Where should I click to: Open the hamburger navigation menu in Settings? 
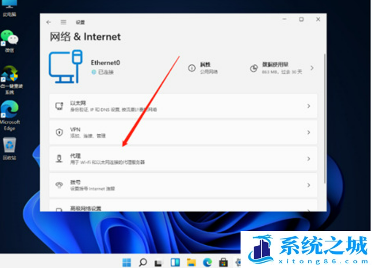(63, 22)
